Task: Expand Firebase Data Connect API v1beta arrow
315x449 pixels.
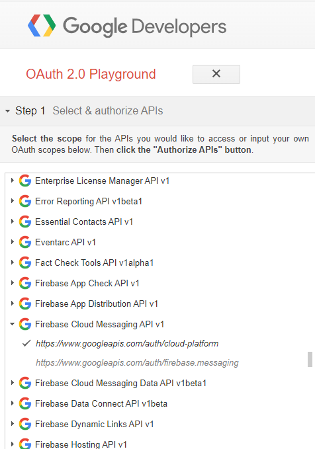Action: coord(13,403)
